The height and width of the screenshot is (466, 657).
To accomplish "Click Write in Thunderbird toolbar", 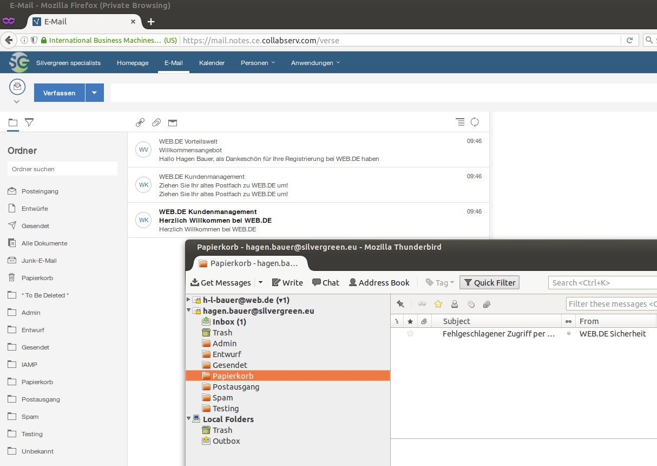I will [x=287, y=282].
